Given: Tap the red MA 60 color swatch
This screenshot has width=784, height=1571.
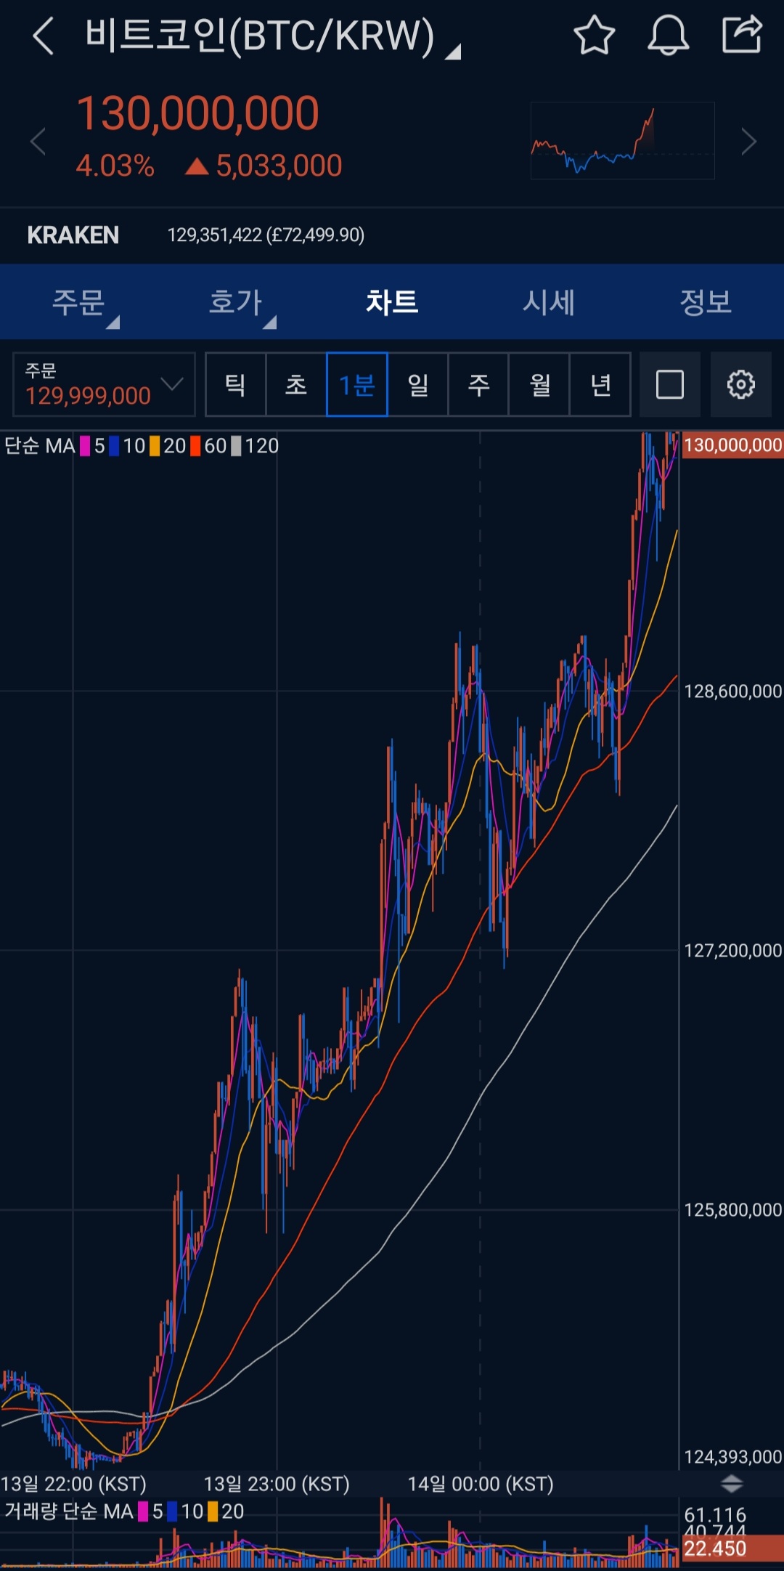Looking at the screenshot, I should [x=195, y=446].
